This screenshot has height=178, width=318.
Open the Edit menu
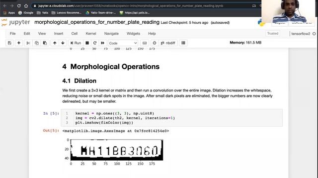tap(27, 34)
